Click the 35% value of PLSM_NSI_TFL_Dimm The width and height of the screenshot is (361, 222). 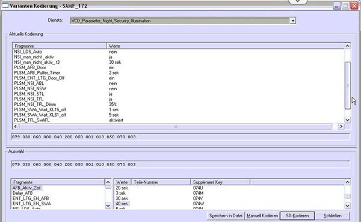[x=113, y=104]
